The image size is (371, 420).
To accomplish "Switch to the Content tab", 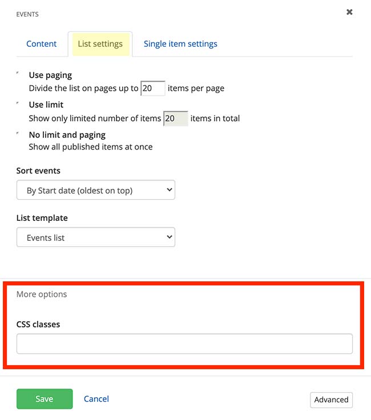I will pos(42,44).
